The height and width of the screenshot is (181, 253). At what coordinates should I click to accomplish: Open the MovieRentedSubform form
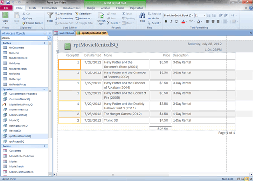pos(21,156)
